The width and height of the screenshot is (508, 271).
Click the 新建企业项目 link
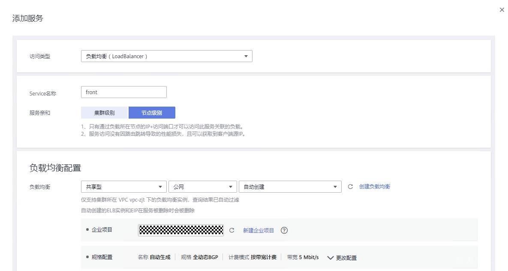point(259,230)
